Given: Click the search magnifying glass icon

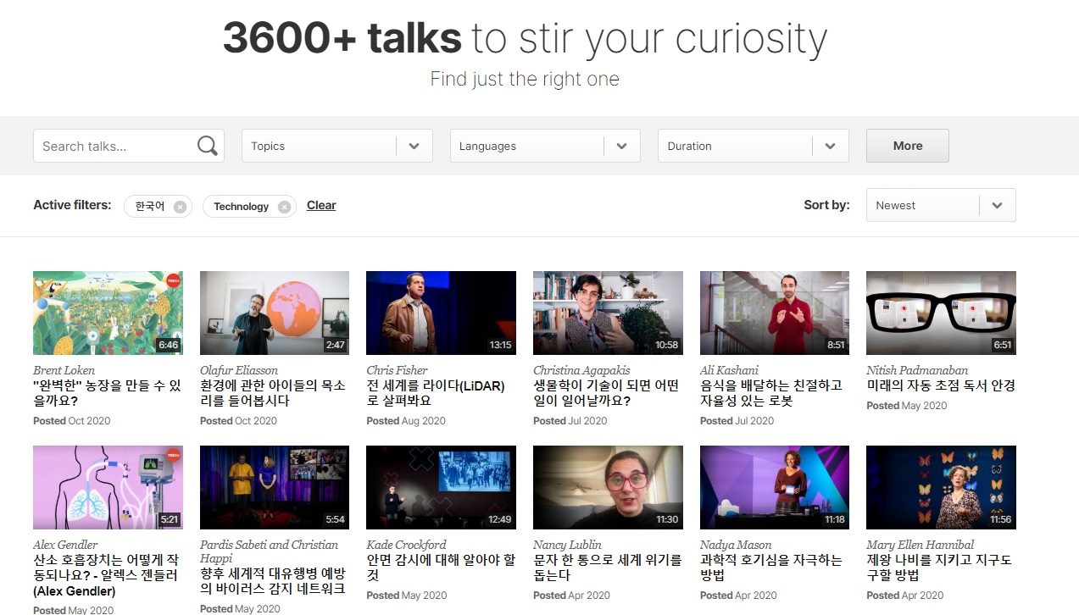Looking at the screenshot, I should (207, 146).
